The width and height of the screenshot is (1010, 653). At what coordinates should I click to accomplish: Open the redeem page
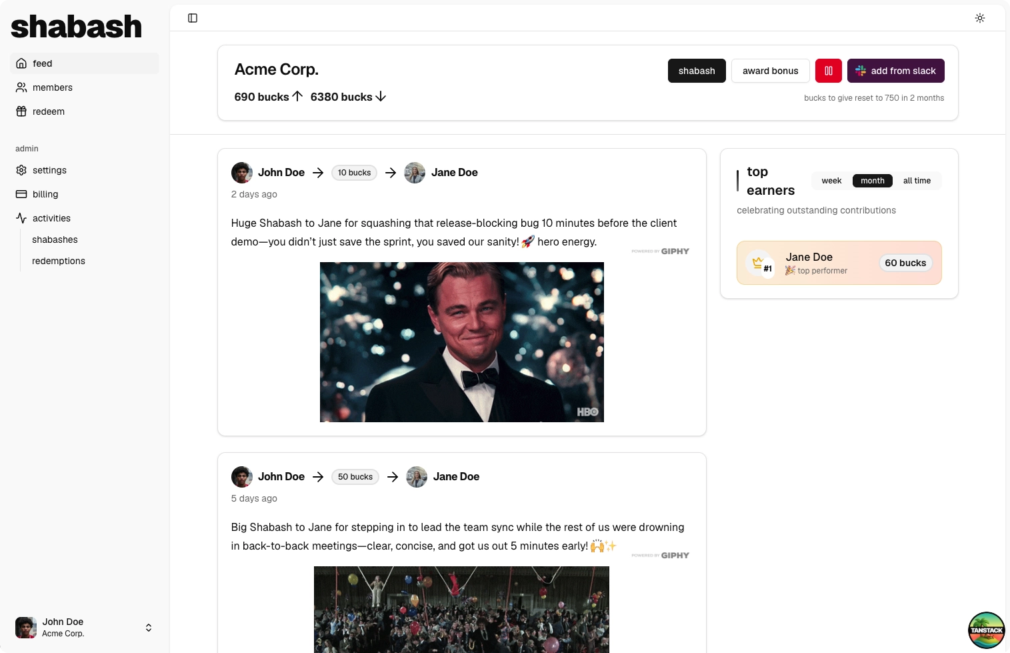[x=85, y=111]
